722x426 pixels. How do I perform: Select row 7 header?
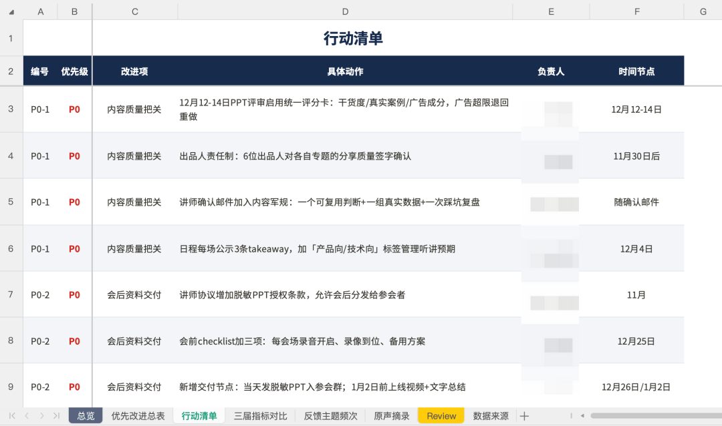11,294
